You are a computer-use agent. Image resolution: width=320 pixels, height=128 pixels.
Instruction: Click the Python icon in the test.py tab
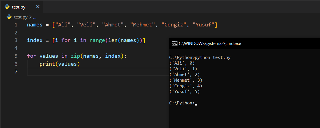pyautogui.click(x=7, y=7)
